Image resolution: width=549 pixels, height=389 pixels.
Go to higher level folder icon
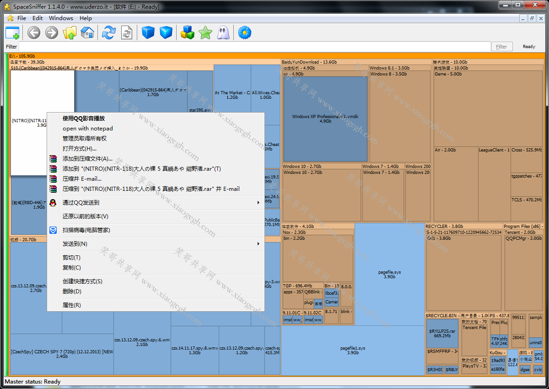coord(70,32)
